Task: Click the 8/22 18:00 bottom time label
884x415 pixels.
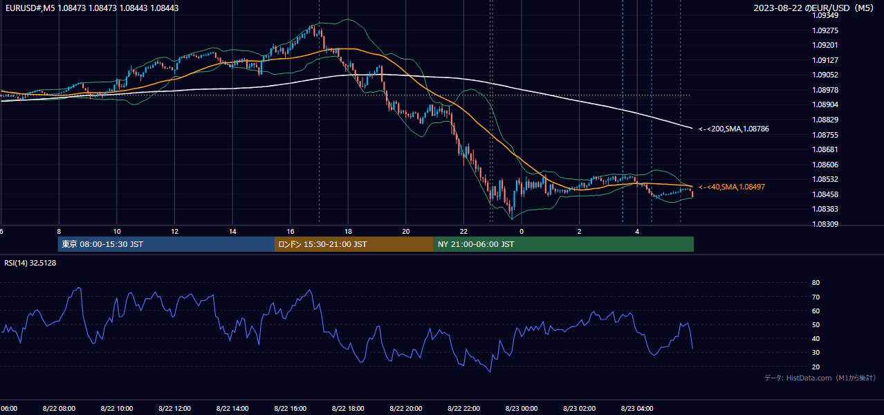Action: (348, 409)
